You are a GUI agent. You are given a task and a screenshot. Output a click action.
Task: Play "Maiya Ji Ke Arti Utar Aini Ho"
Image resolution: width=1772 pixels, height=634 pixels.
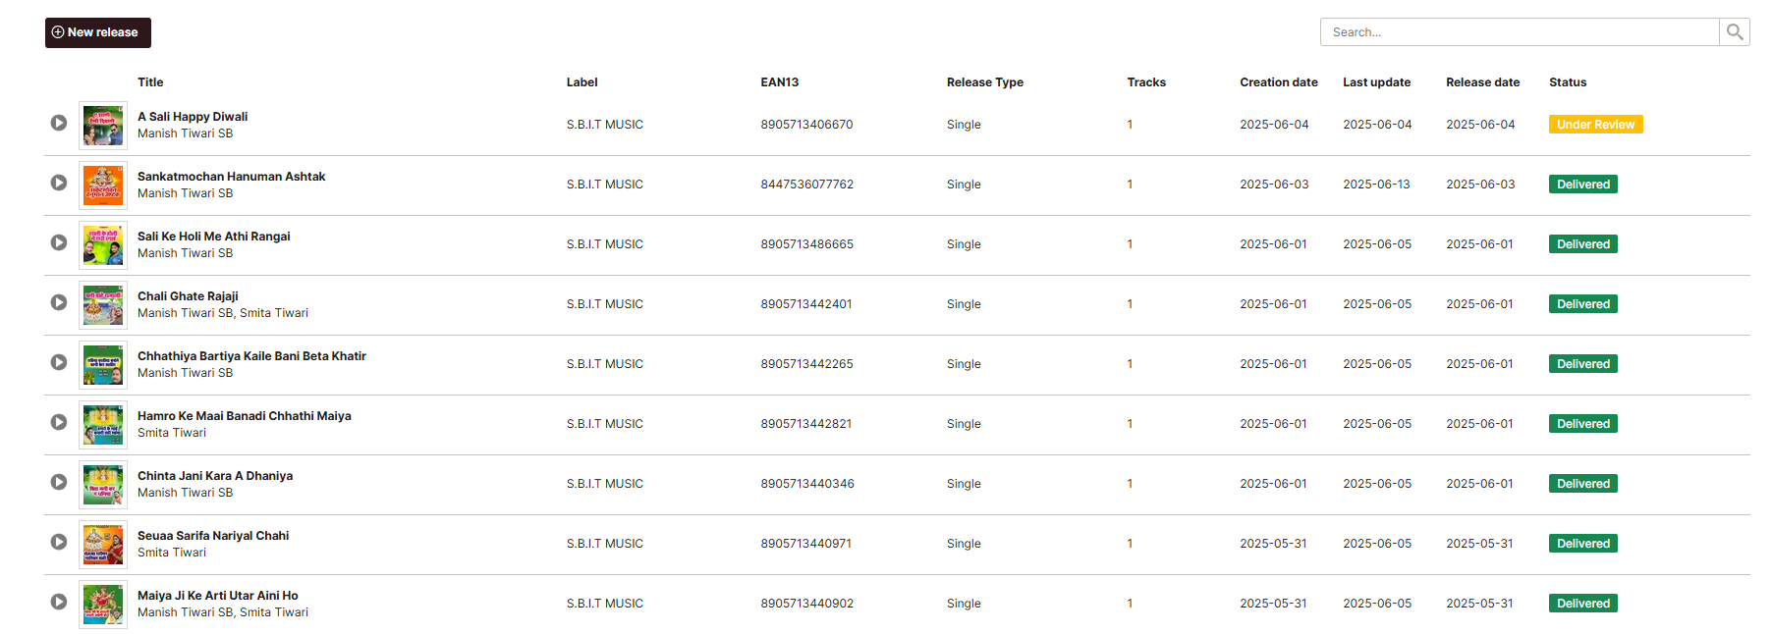(x=59, y=604)
